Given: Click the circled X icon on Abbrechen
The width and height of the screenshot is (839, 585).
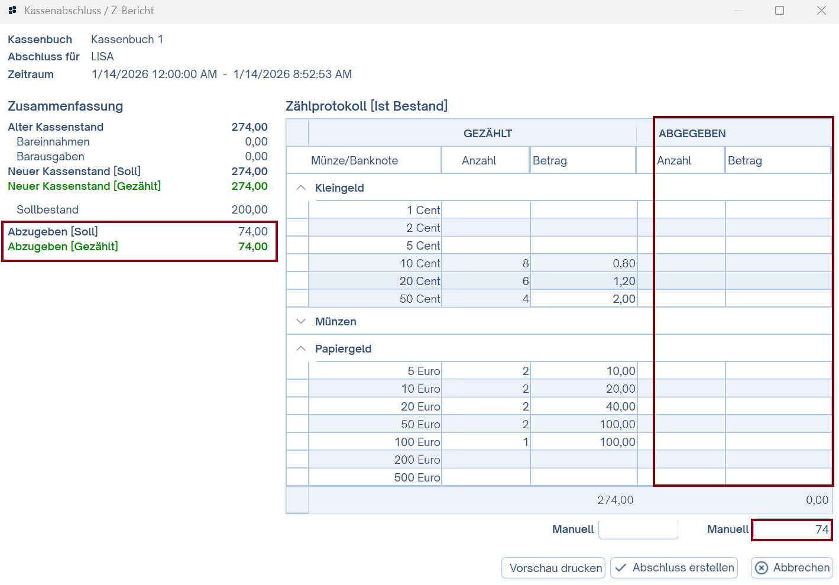Looking at the screenshot, I should (x=762, y=568).
